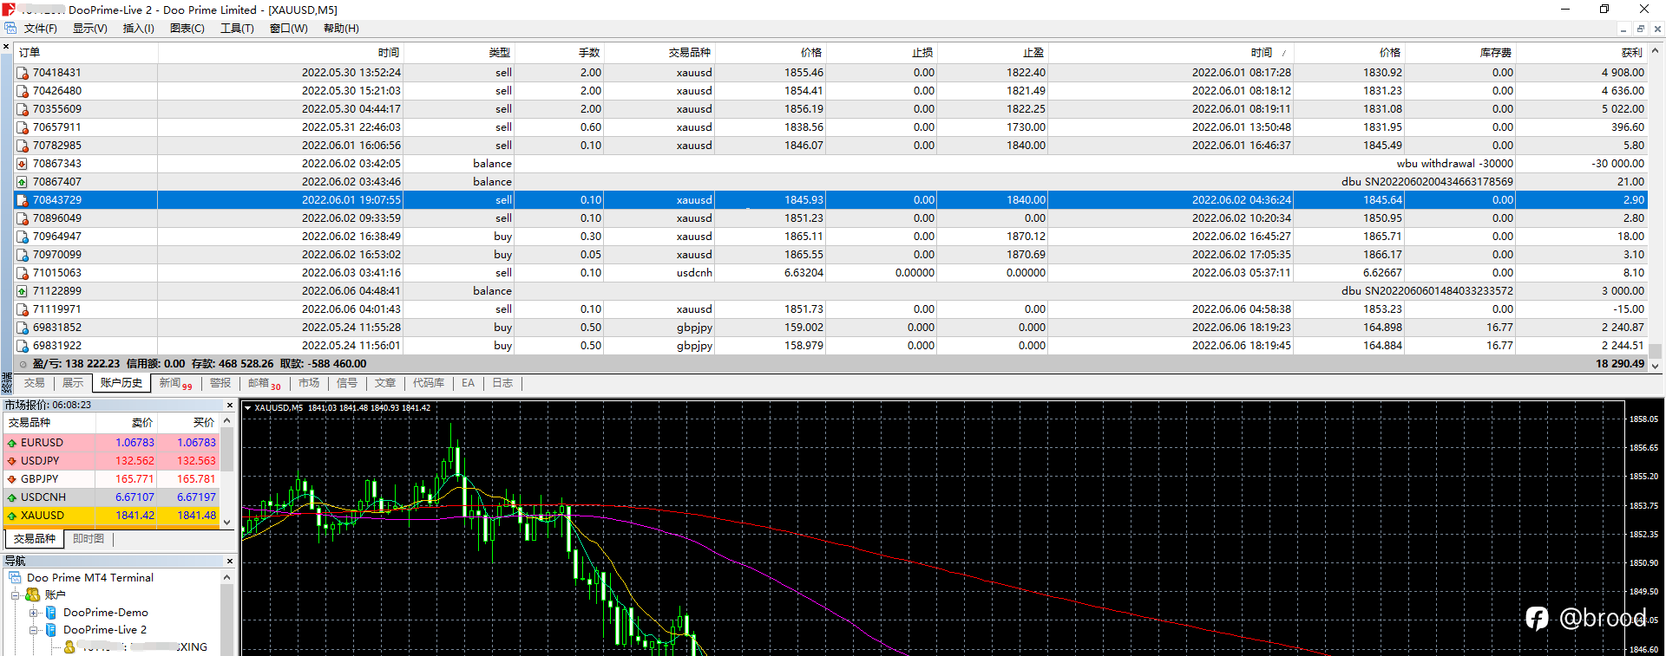Collapse the DooPrime-Live 2 tree node
The image size is (1666, 656).
coord(34,630)
